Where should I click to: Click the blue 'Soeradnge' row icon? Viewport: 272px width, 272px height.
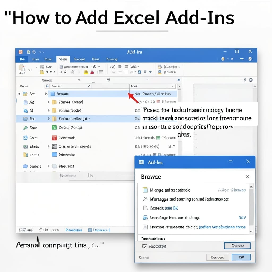tap(145, 217)
